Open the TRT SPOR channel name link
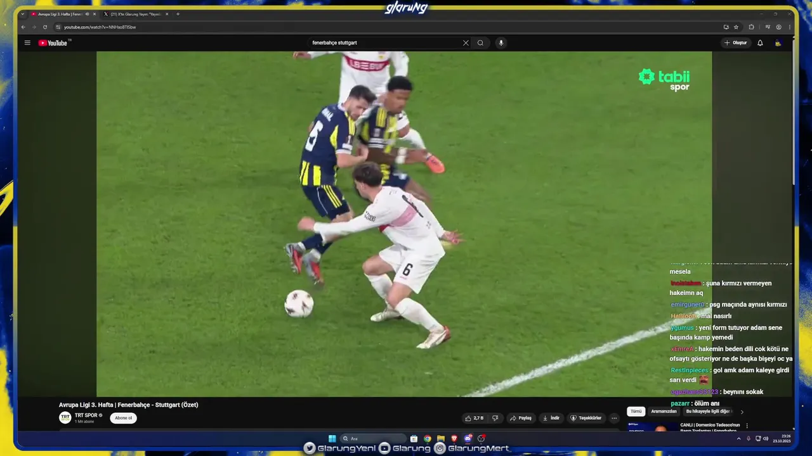The width and height of the screenshot is (812, 456). (86, 415)
